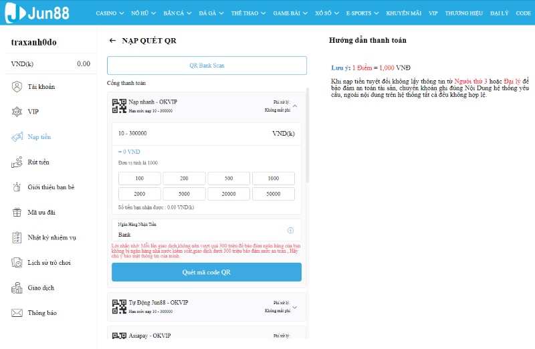Open ĐẠI LÝ in top navigation
This screenshot has height=349, width=535.
(499, 13)
